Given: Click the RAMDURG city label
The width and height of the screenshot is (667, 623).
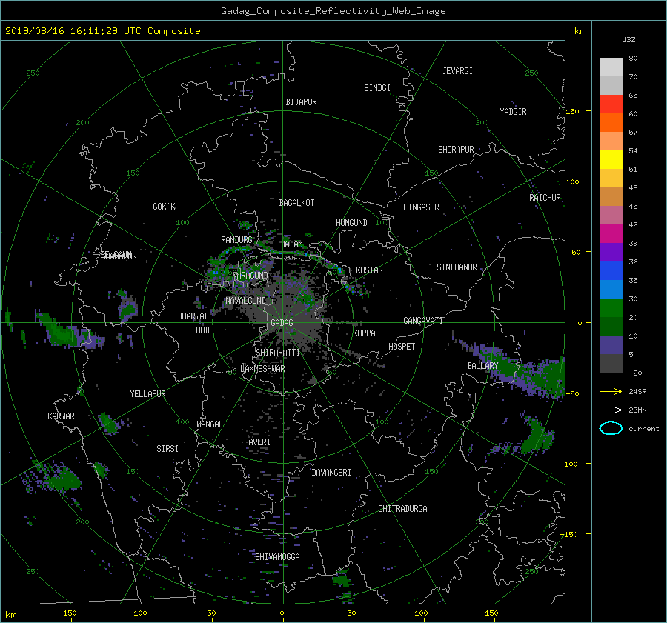Looking at the screenshot, I should [x=236, y=240].
